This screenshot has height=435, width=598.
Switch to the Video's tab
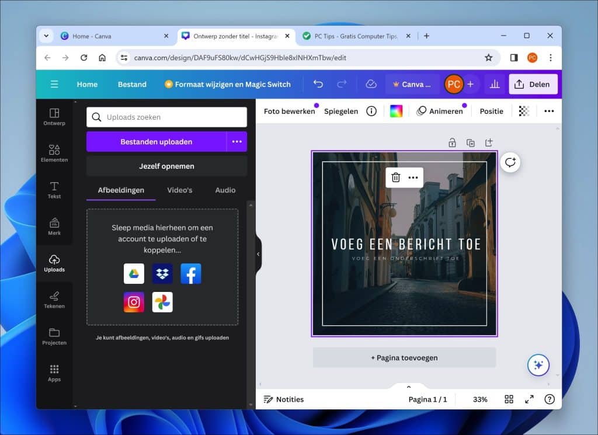pyautogui.click(x=180, y=190)
